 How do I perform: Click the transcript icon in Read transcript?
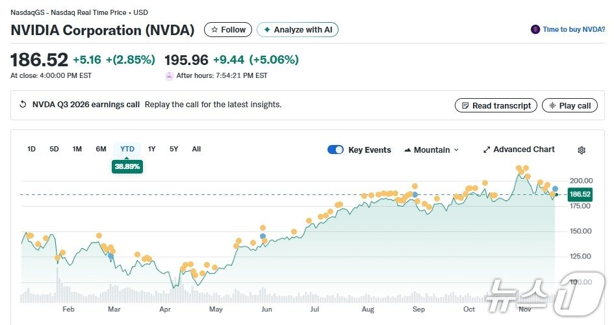[465, 106]
